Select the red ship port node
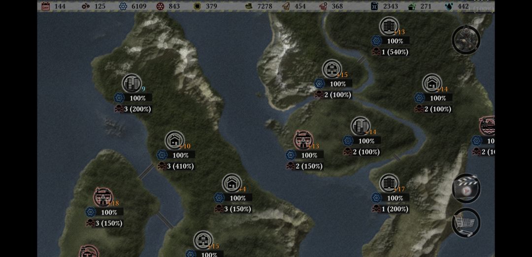 point(488,126)
